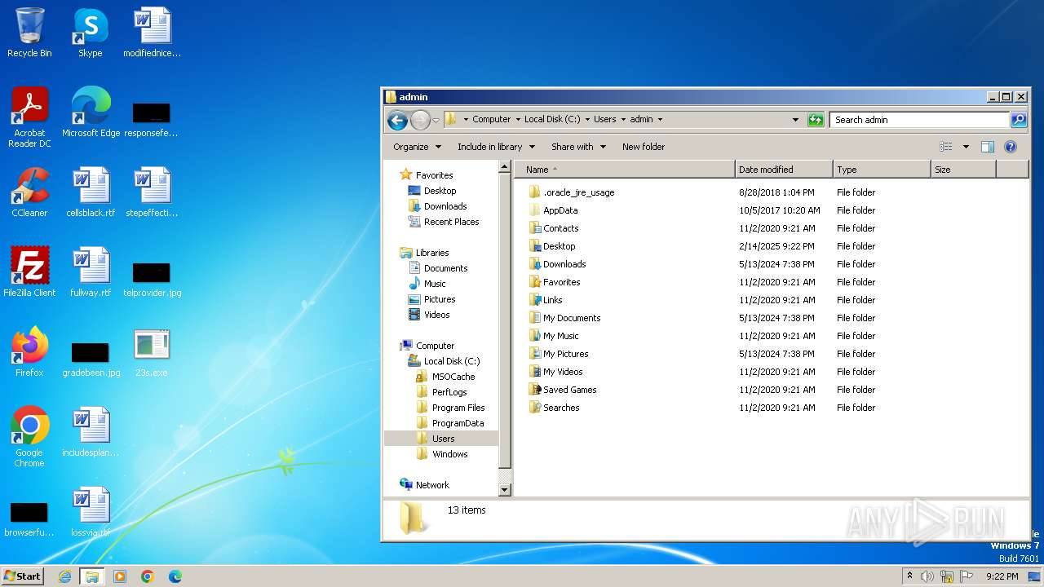
Task: Show hidden system tray icons
Action: 909,576
